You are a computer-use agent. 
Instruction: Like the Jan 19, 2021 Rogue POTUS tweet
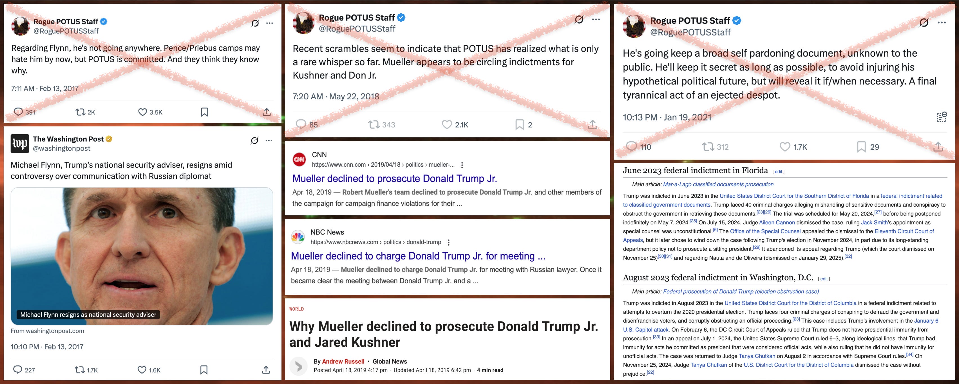click(785, 147)
